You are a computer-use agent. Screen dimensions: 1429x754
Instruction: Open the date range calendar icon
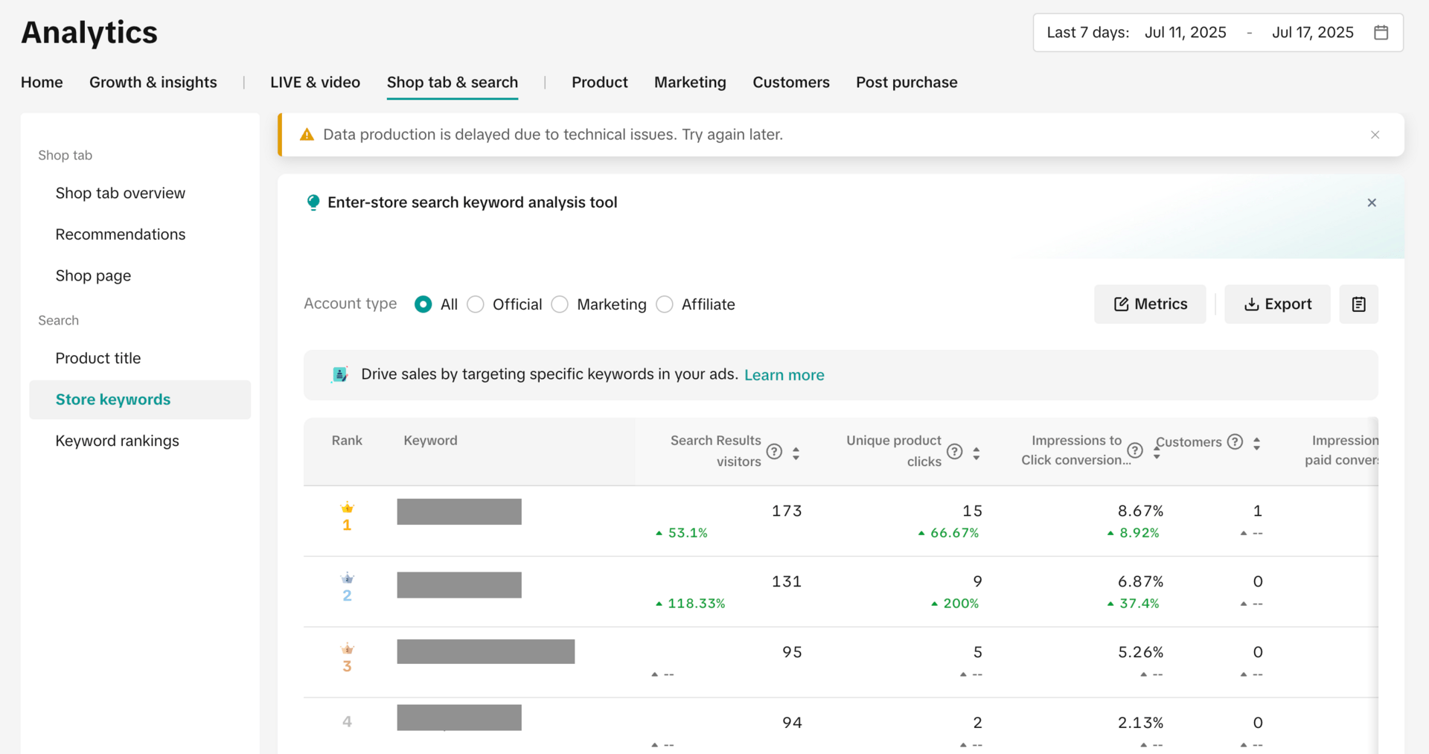point(1381,33)
